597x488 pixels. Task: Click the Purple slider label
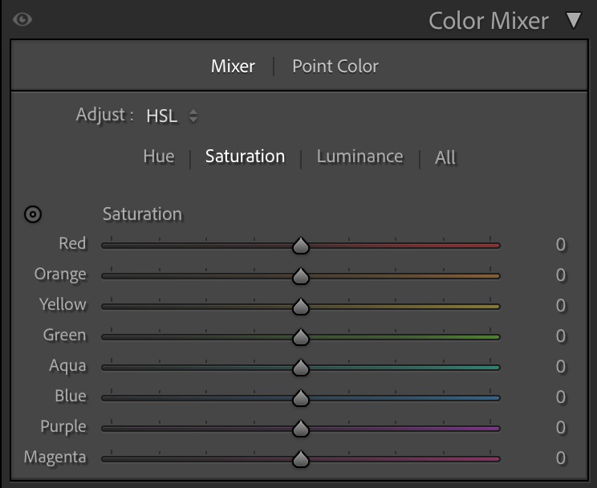(x=63, y=427)
